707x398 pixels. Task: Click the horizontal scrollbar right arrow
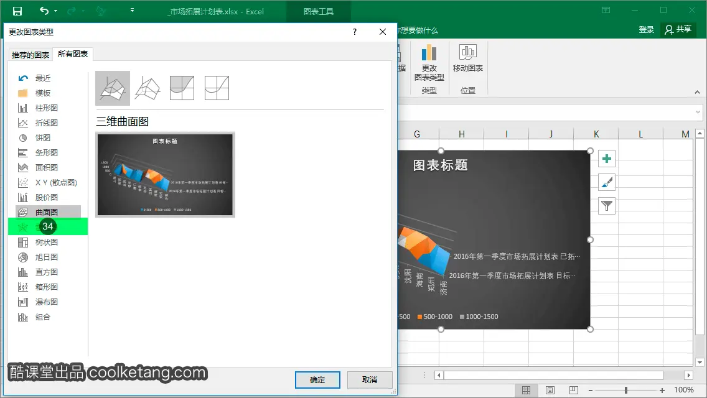coord(688,375)
